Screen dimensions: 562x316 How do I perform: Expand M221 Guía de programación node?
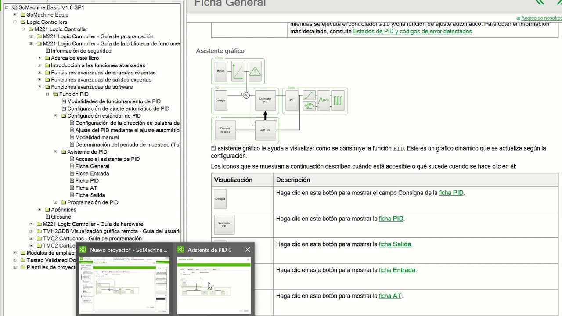31,36
